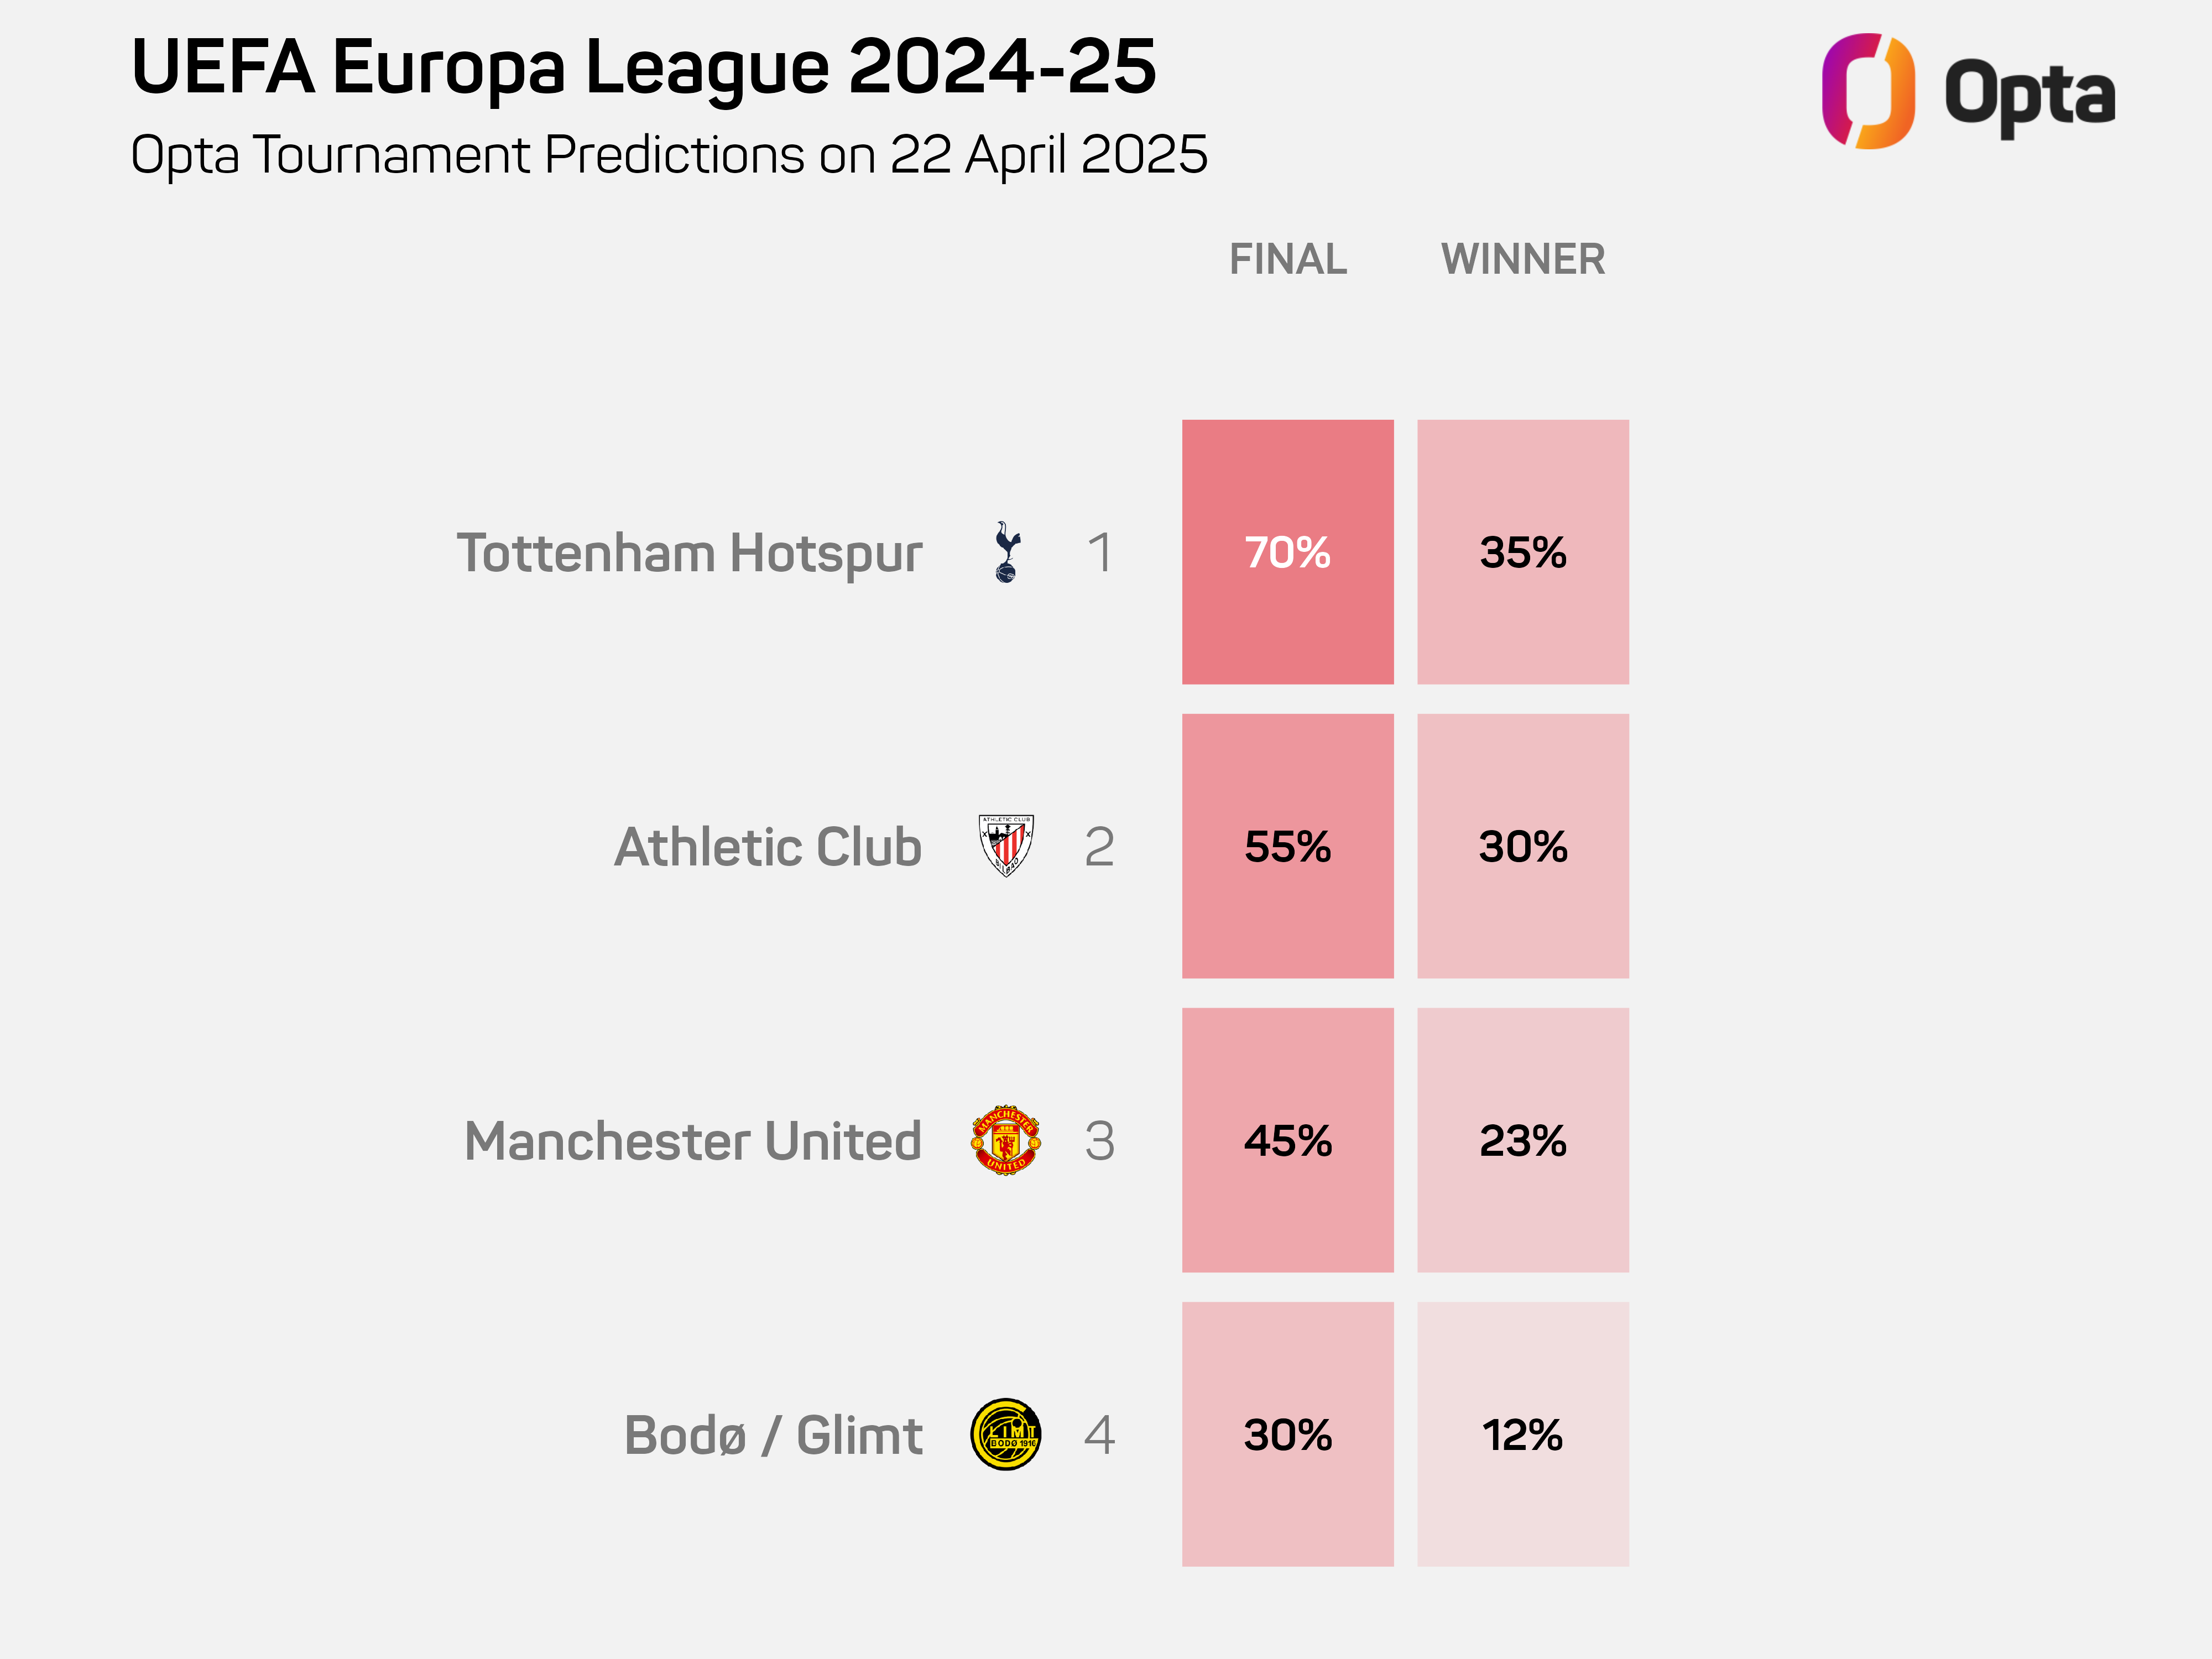
Task: Click the Opta logo icon
Action: [x=1867, y=91]
